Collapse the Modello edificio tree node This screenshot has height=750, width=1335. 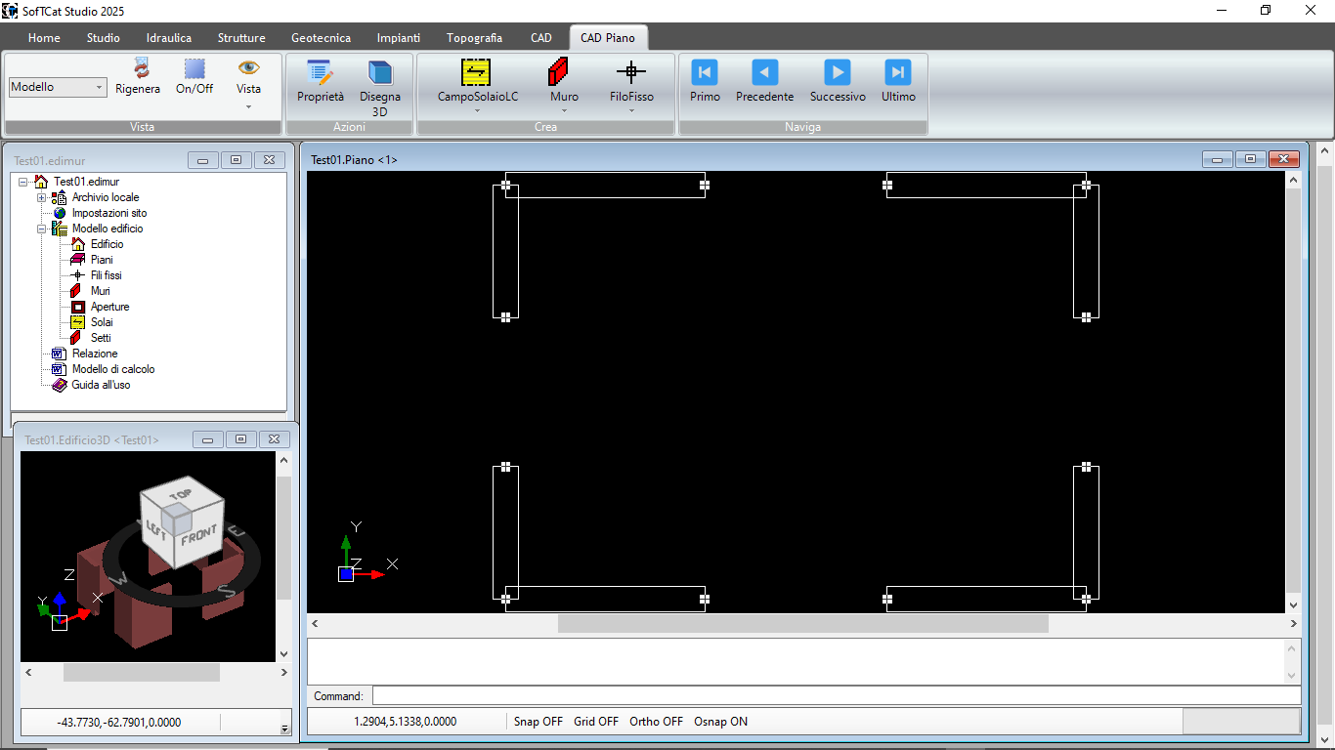pyautogui.click(x=42, y=229)
